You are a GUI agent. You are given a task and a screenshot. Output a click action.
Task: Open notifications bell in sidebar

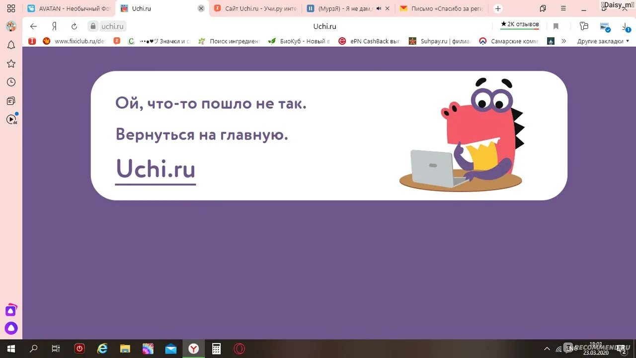point(11,45)
